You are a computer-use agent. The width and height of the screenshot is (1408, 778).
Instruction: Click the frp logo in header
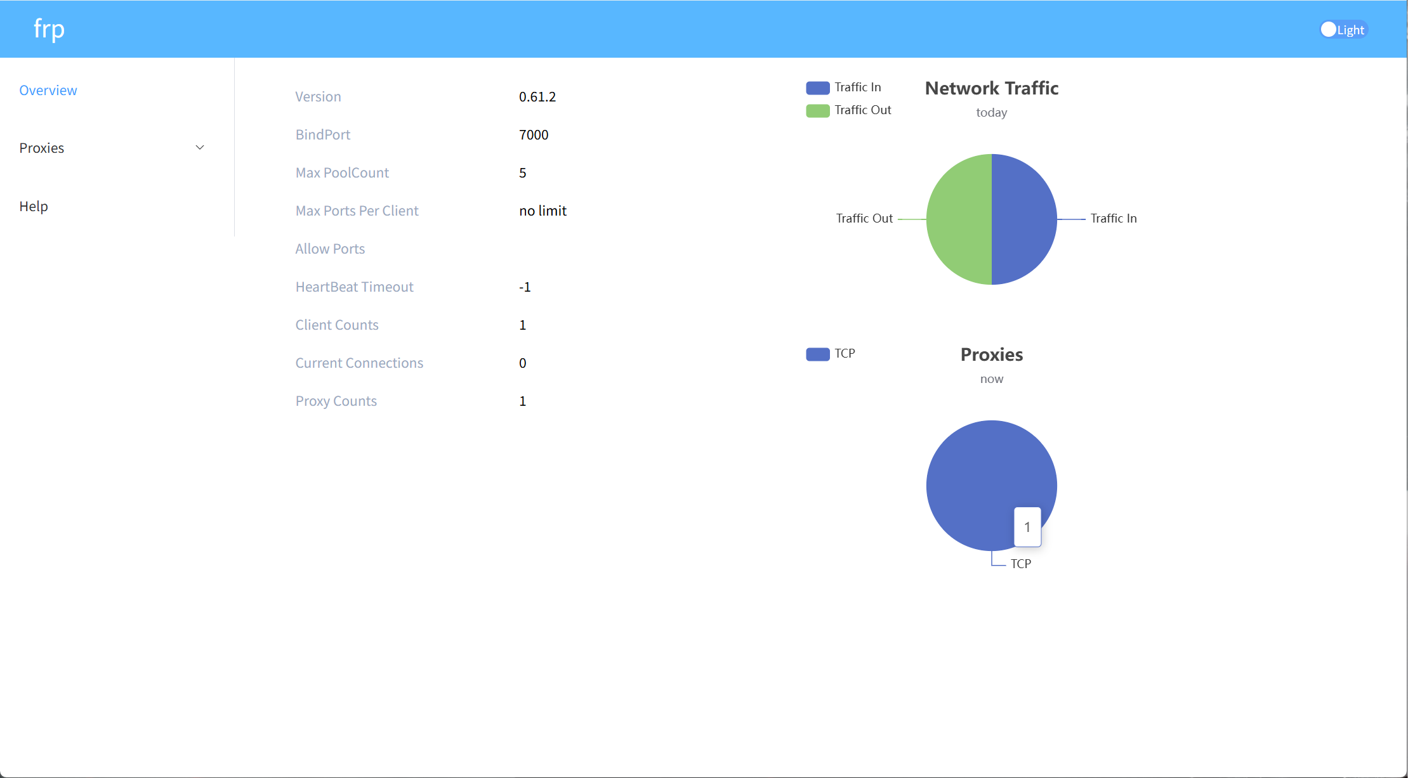point(49,29)
